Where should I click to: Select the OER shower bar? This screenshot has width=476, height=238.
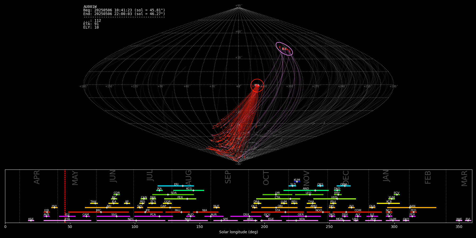pyautogui.click(x=301, y=216)
